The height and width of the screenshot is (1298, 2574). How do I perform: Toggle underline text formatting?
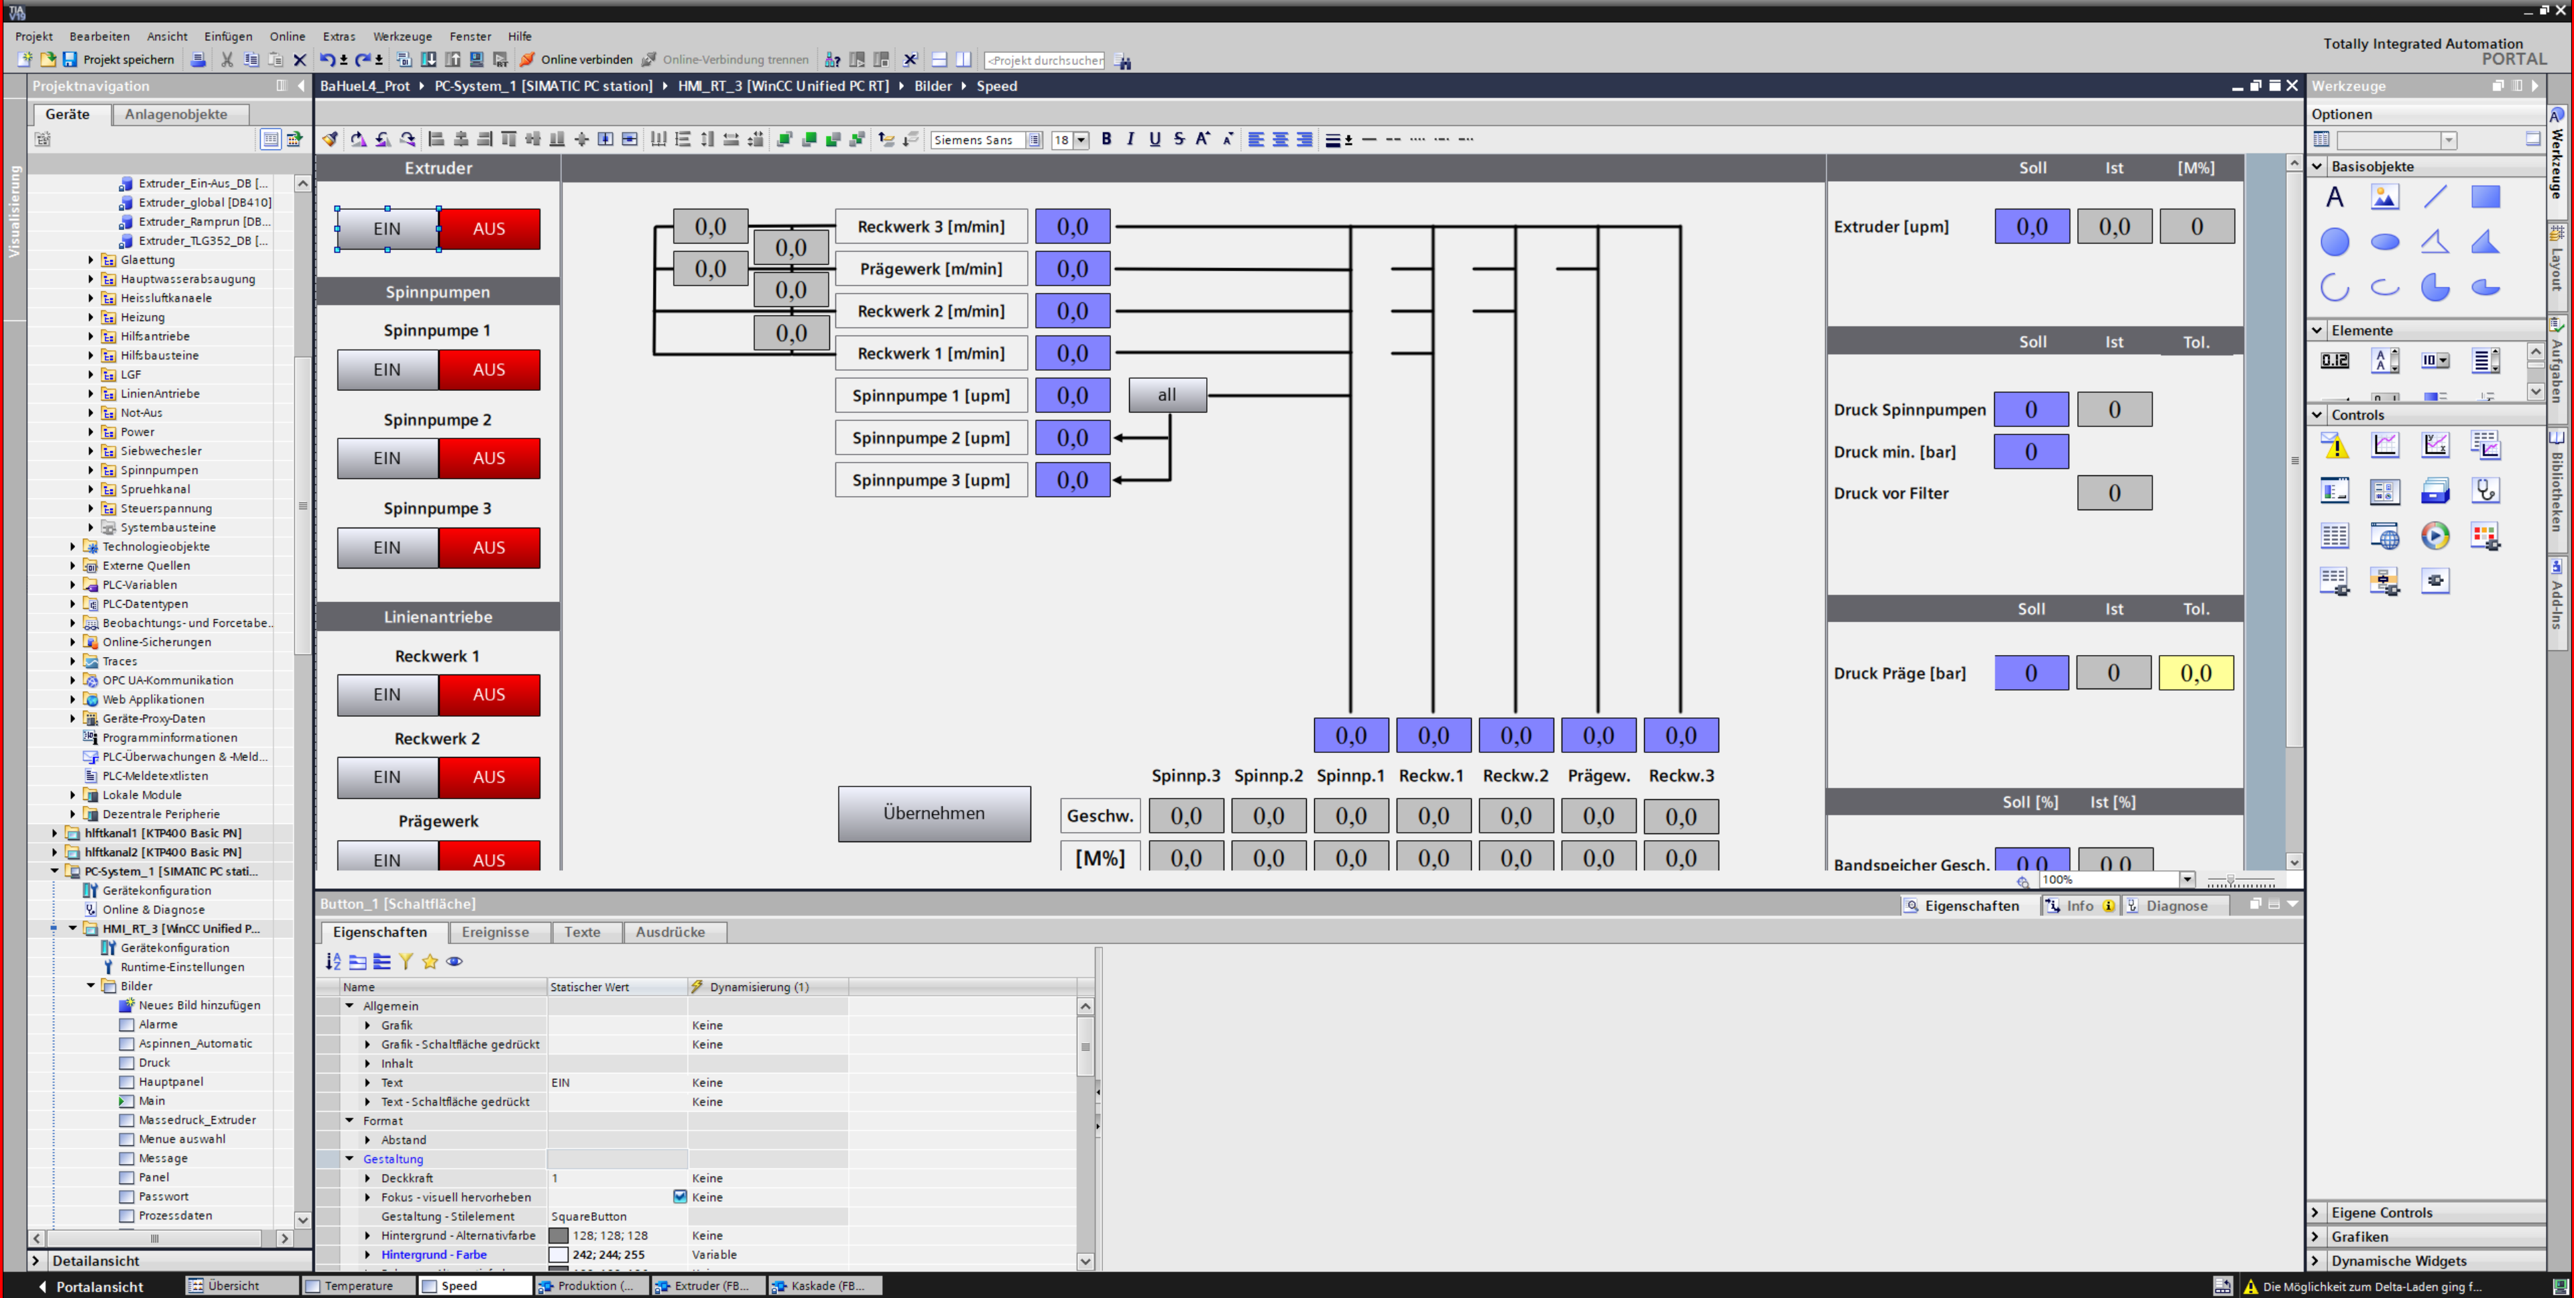[x=1154, y=140]
